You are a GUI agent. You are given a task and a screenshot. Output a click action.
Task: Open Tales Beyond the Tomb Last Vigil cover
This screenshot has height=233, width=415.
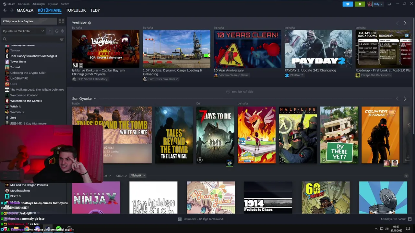click(174, 135)
